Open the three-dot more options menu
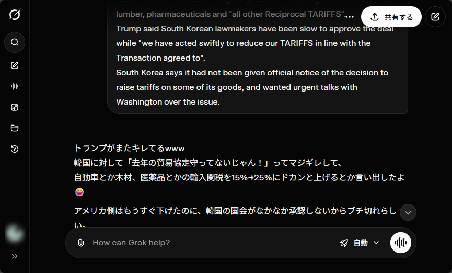 pos(350,17)
